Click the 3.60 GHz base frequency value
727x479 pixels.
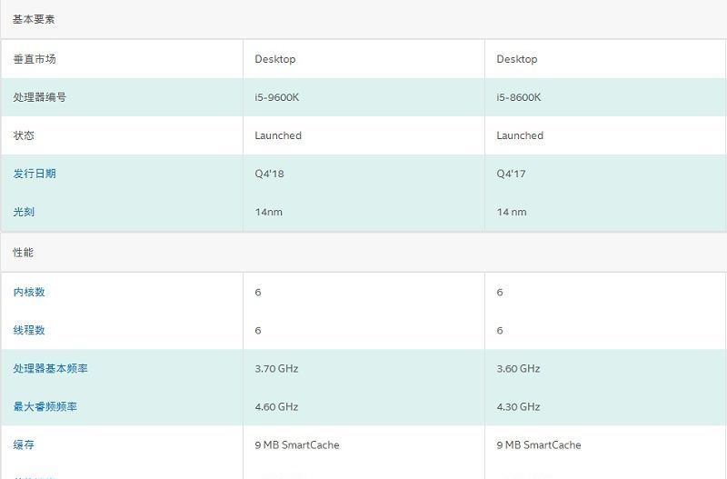click(518, 369)
